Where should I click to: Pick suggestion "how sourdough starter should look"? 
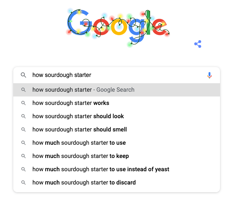coord(78,116)
